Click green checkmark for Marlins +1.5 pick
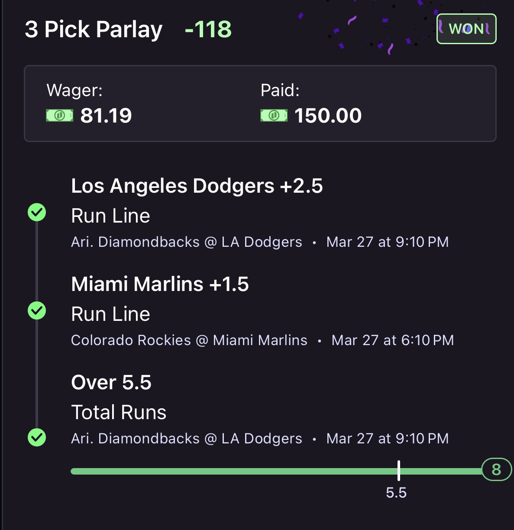The image size is (514, 530). tap(37, 310)
